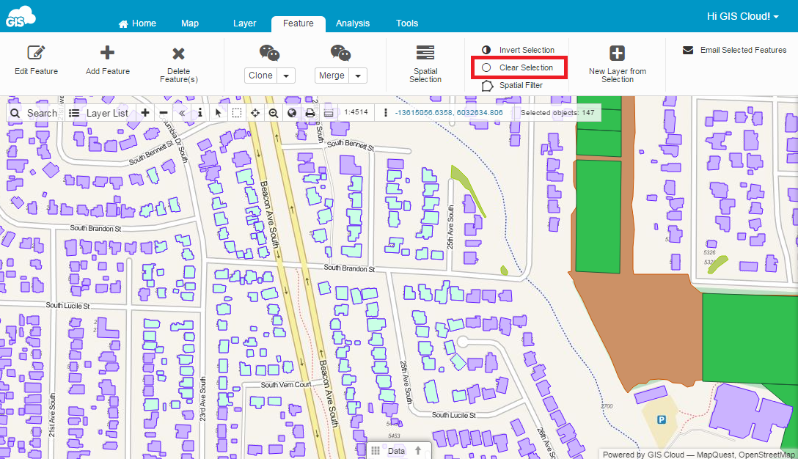Open the Spatial Selection tool

coord(425,53)
